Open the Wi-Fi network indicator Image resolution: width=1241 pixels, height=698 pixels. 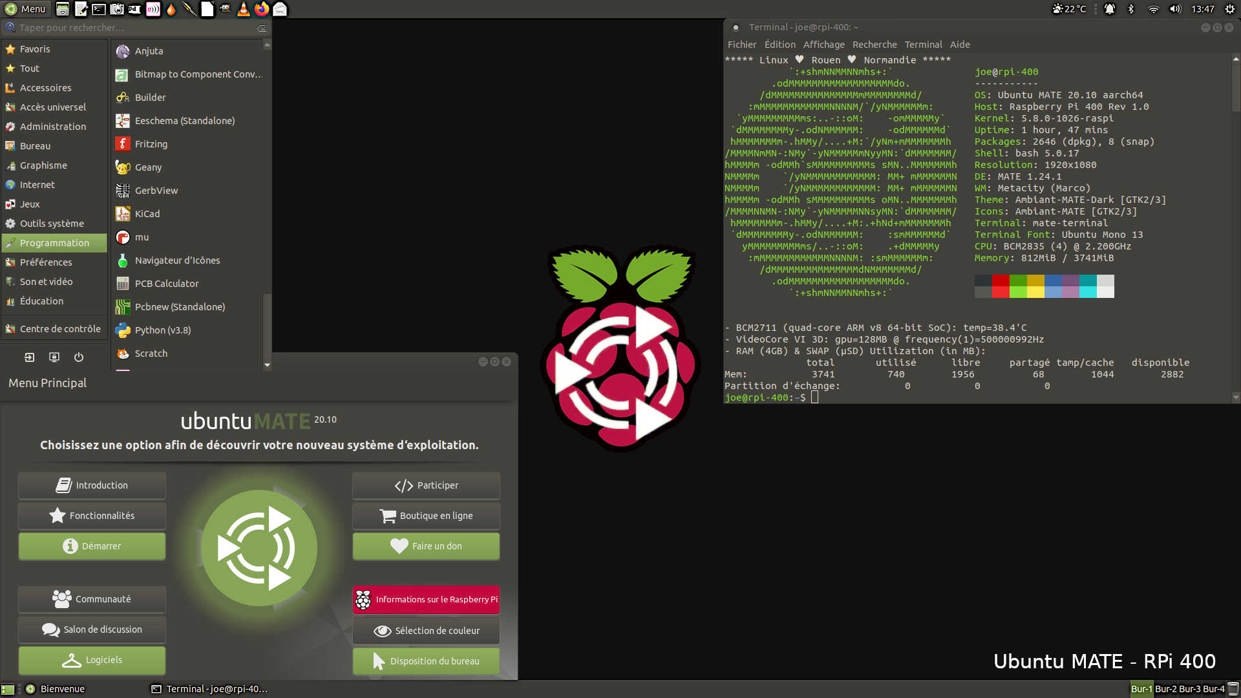click(1153, 9)
